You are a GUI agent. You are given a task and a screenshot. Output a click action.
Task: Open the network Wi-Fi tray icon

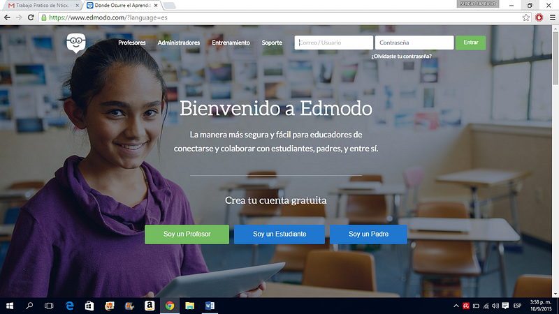point(486,306)
